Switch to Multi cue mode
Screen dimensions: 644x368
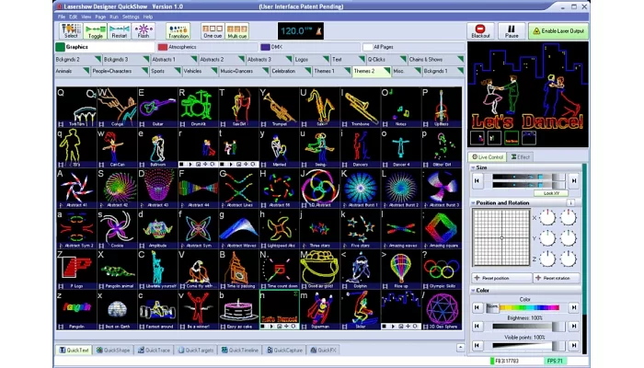tap(237, 31)
